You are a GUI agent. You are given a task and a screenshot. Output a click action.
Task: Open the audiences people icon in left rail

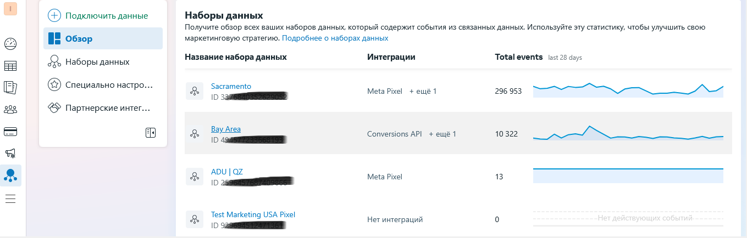(x=10, y=110)
